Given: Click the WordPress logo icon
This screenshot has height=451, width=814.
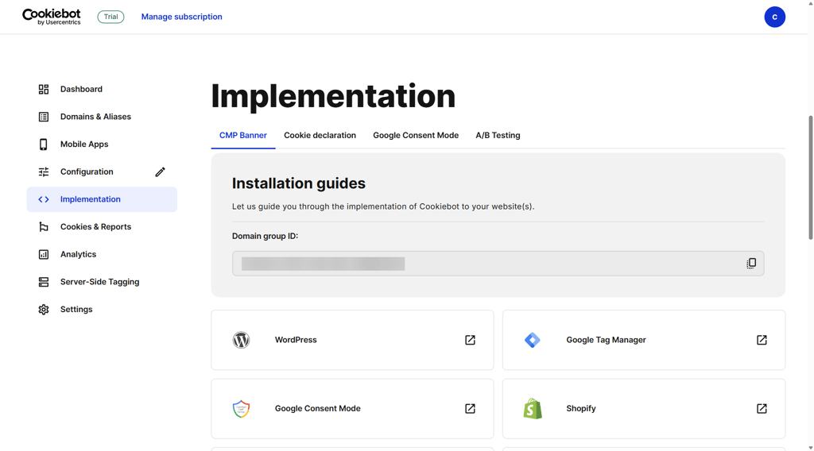Looking at the screenshot, I should point(241,340).
